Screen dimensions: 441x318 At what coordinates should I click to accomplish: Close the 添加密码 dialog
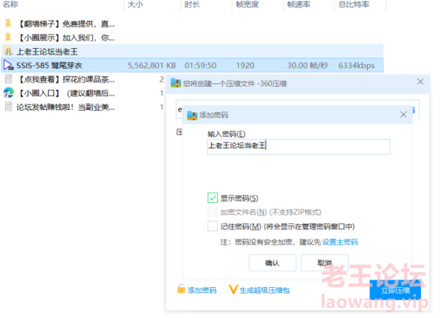(x=403, y=114)
